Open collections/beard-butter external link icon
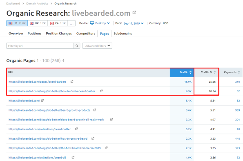The image size is (243, 161). (x=76, y=129)
